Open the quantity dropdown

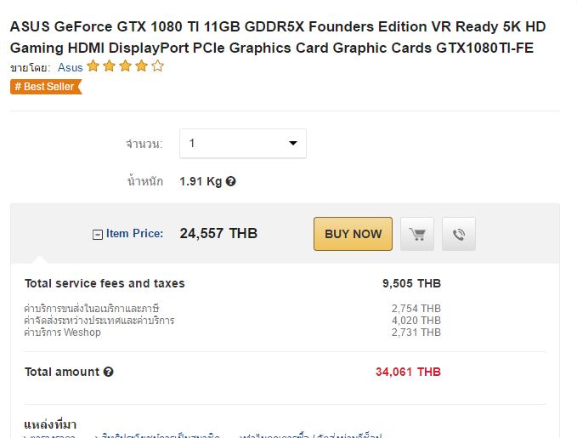click(x=242, y=144)
